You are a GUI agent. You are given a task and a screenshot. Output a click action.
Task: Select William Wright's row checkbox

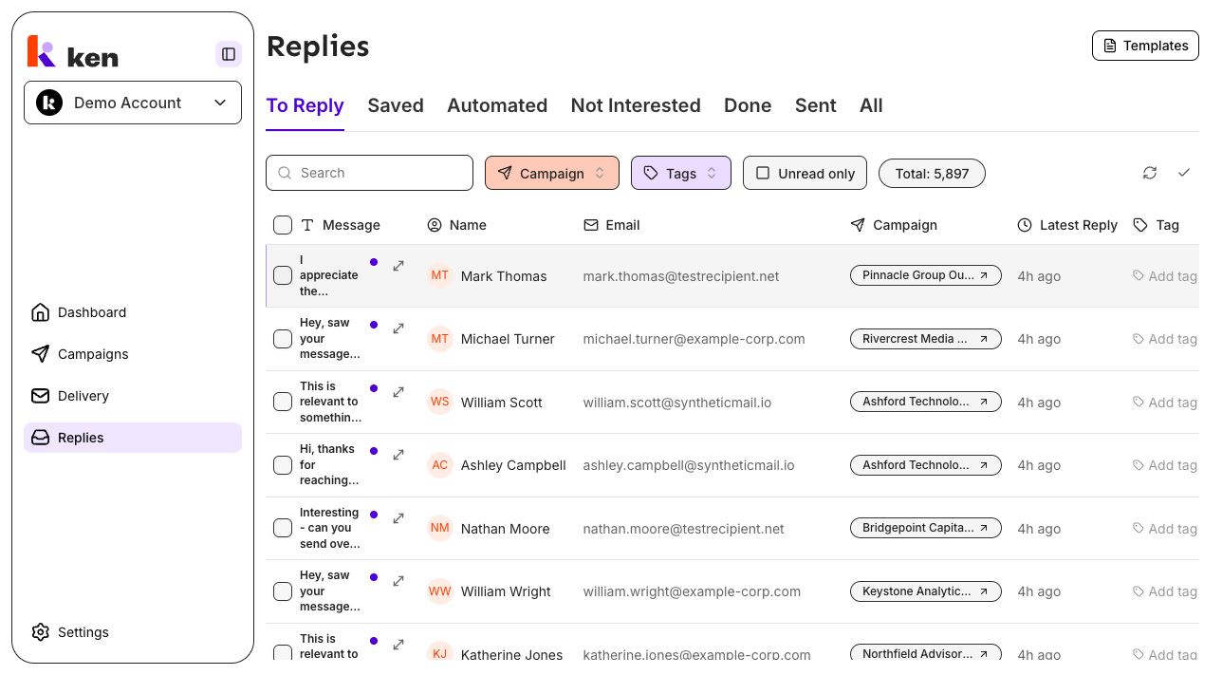point(283,591)
